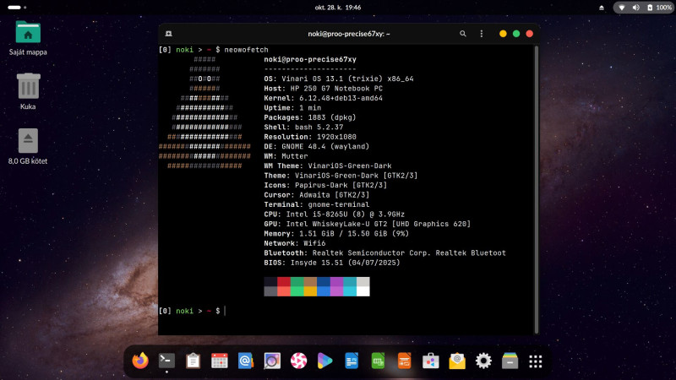
Task: Click the 'GPU: Intel WhiskeyLake-U GT2' line
Action: tap(368, 224)
